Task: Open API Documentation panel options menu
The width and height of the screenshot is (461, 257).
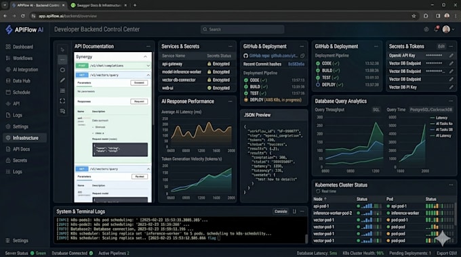Action: click(x=148, y=47)
